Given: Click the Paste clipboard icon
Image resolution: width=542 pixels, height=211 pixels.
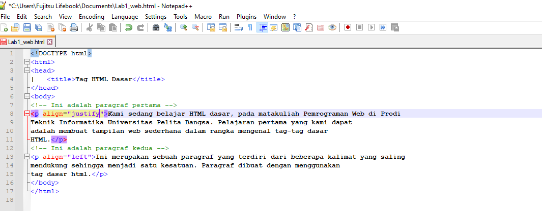Looking at the screenshot, I should 112,27.
